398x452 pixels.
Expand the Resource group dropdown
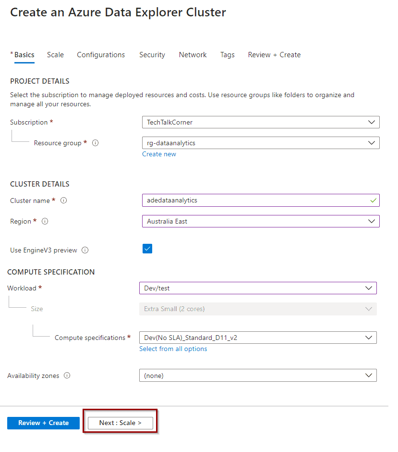pos(261,143)
